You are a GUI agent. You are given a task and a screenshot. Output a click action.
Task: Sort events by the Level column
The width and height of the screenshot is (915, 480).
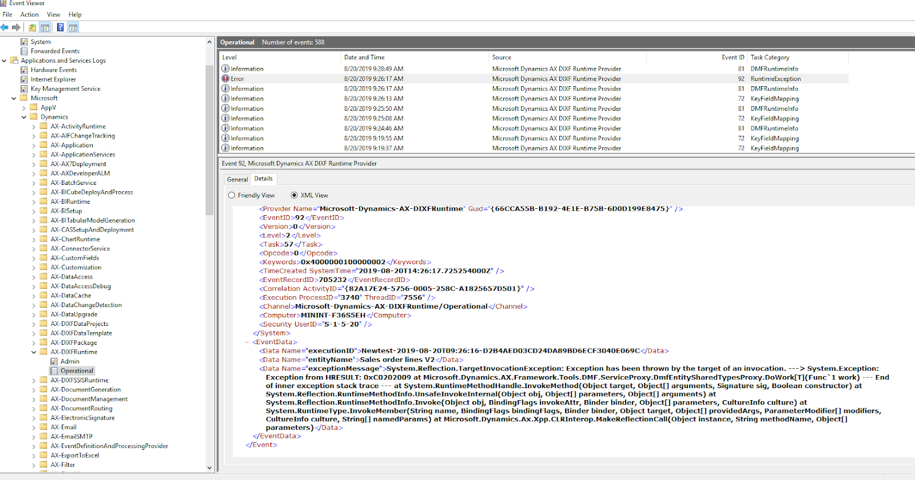click(x=280, y=58)
